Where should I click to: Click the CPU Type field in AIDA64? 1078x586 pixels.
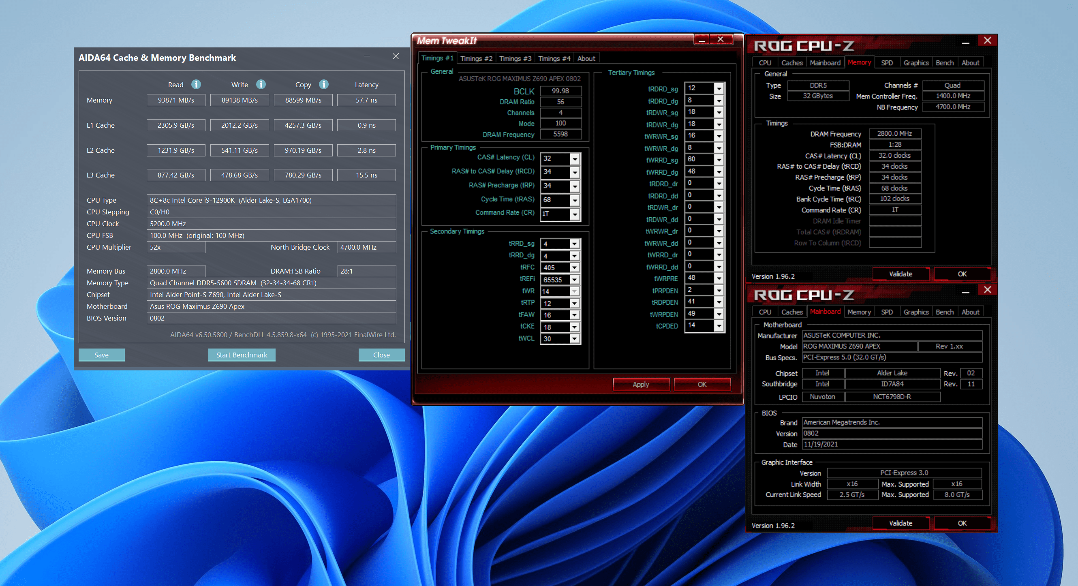click(271, 200)
